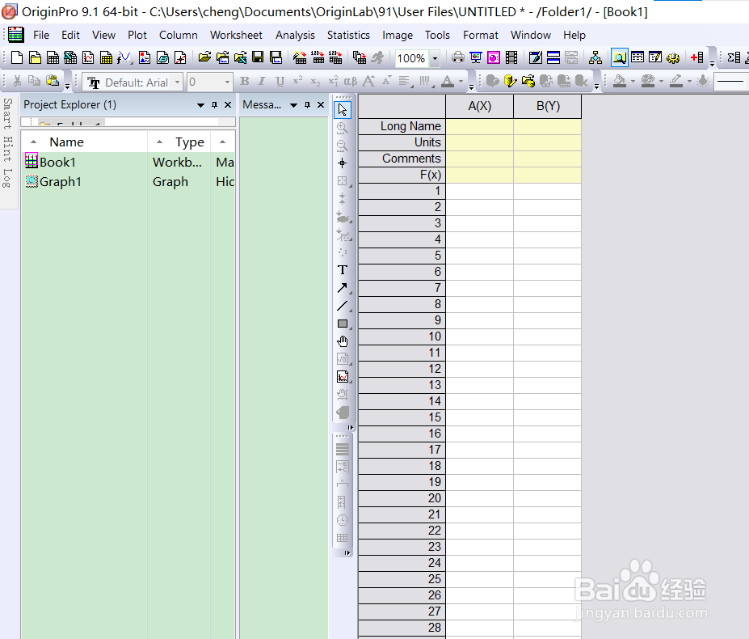Paste from the clipboard icon
This screenshot has width=749, height=639.
pos(53,82)
